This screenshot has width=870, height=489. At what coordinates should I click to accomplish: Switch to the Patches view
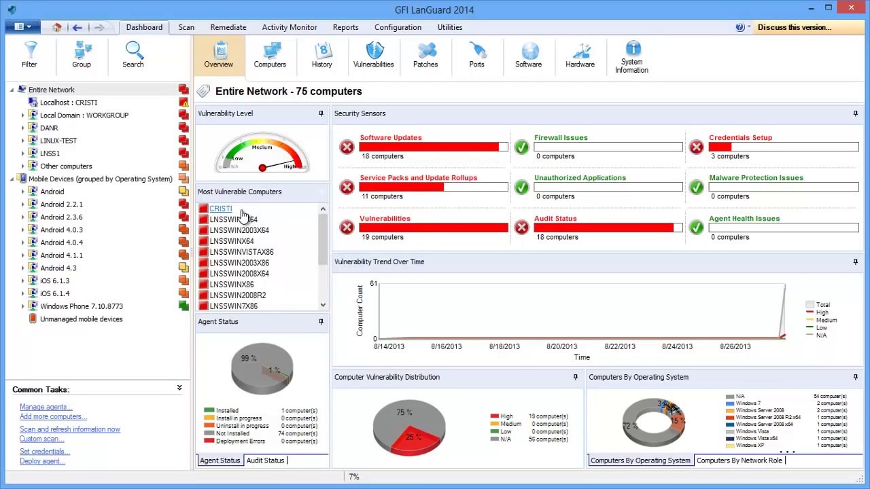coord(425,55)
